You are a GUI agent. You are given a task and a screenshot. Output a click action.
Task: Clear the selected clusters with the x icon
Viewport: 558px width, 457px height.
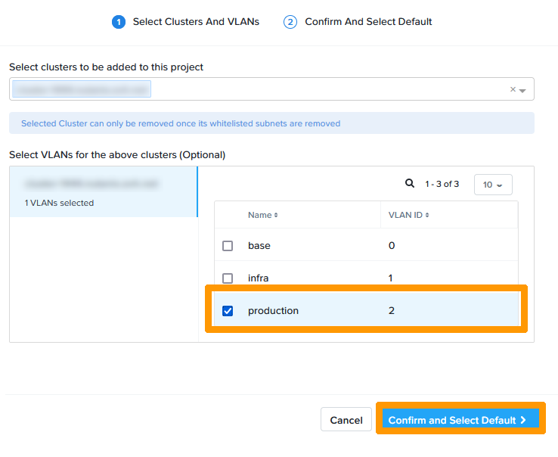tap(513, 89)
